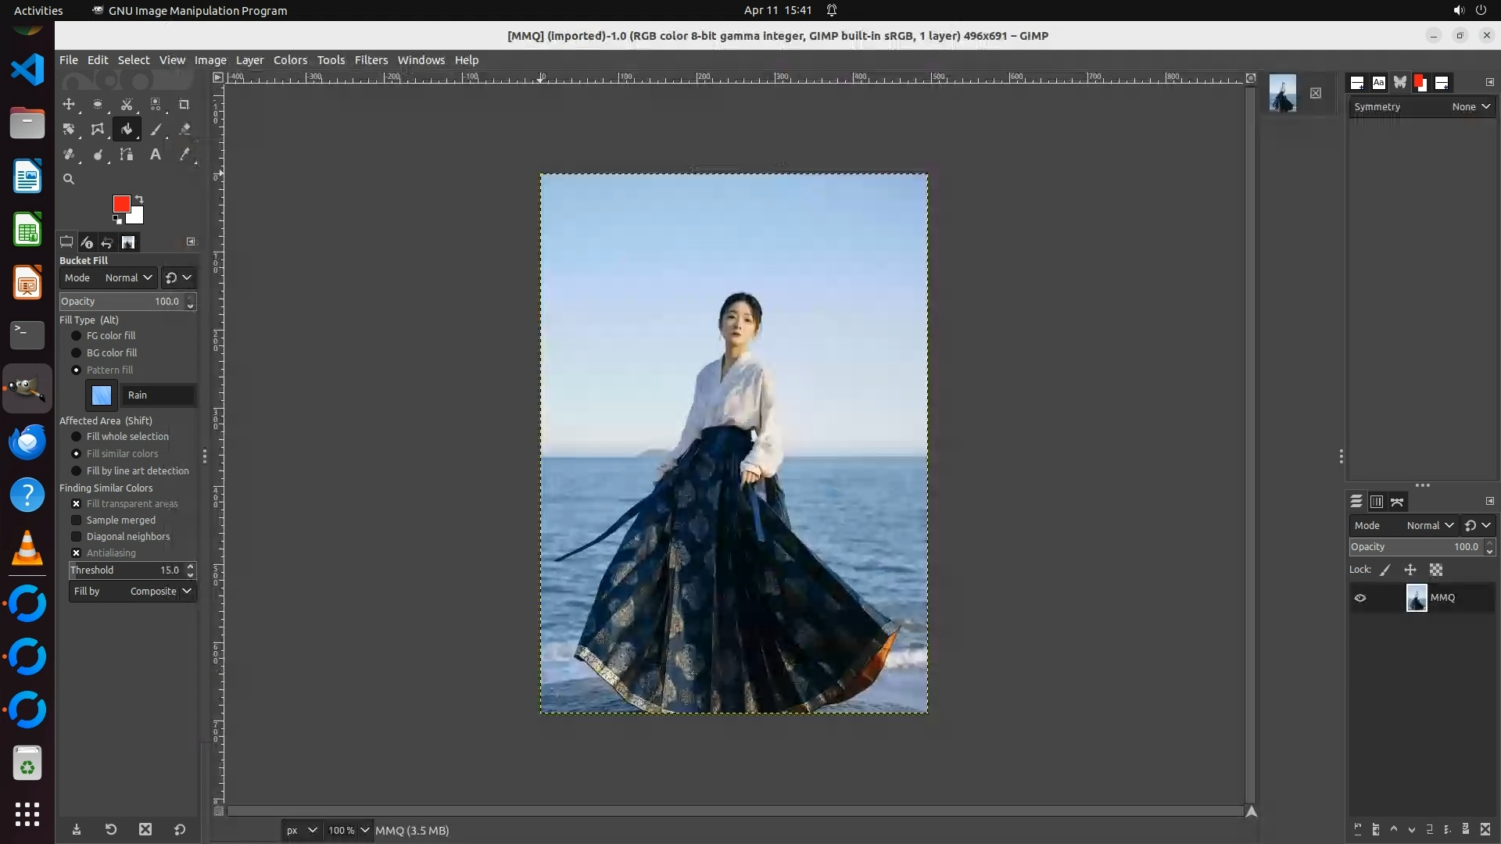The image size is (1501, 844).
Task: Reset tool options to default values
Action: pos(180,829)
